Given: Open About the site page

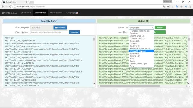Looking at the screenshot, I should [56, 13].
